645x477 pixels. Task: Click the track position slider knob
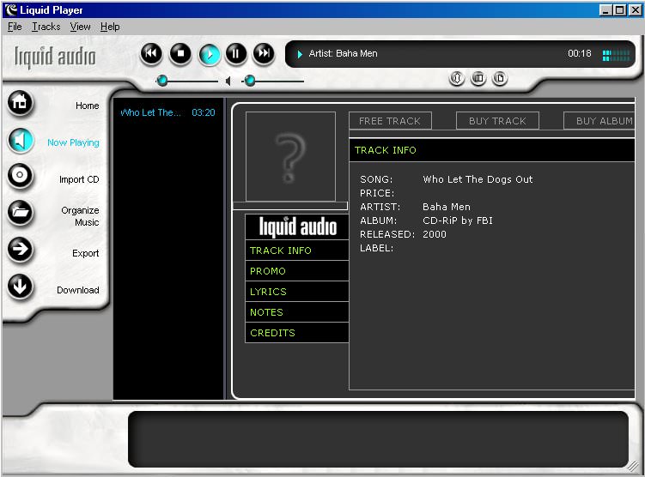tap(162, 81)
